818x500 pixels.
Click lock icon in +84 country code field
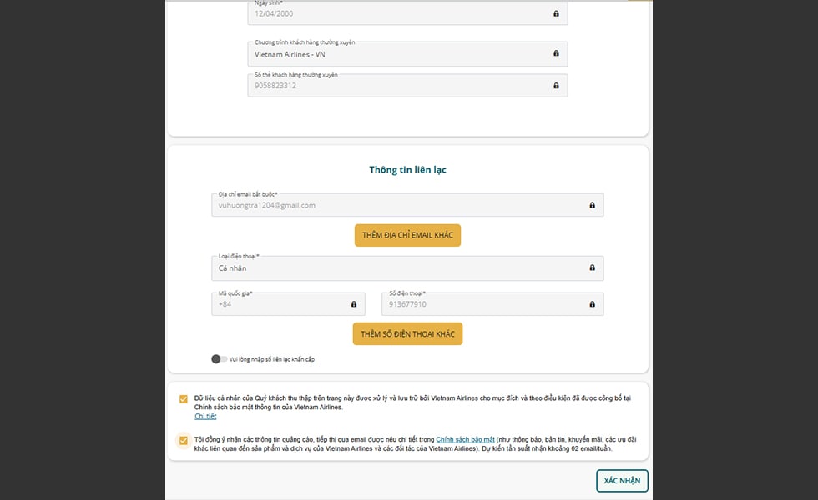click(x=353, y=304)
